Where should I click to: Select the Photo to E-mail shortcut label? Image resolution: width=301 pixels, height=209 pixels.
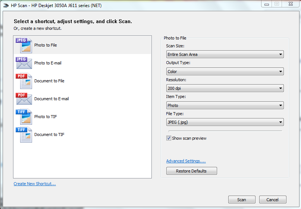pyautogui.click(x=48, y=63)
